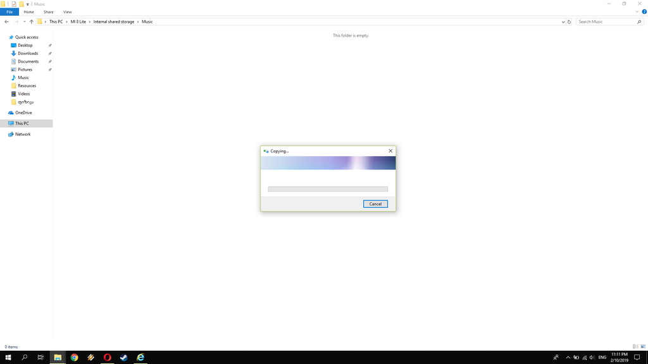Open Internet Explorer from taskbar
The width and height of the screenshot is (648, 364).
click(x=140, y=358)
